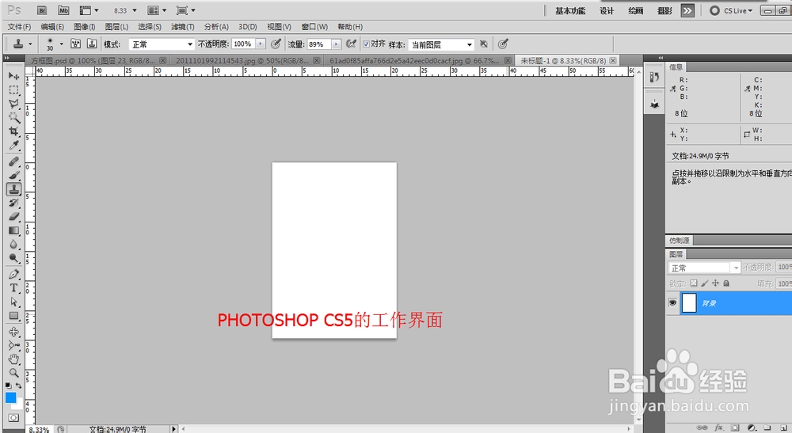Open the opacity slider arrow
Image resolution: width=792 pixels, height=433 pixels.
click(261, 44)
